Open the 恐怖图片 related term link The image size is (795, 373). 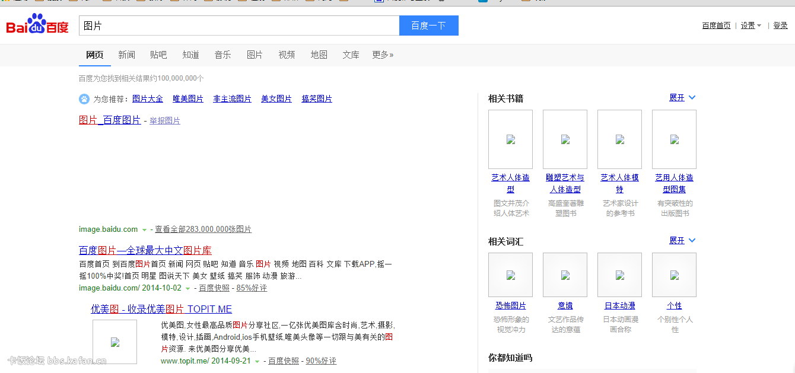[510, 306]
